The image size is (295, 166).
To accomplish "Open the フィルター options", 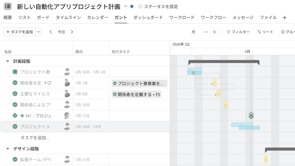I will (238, 32).
